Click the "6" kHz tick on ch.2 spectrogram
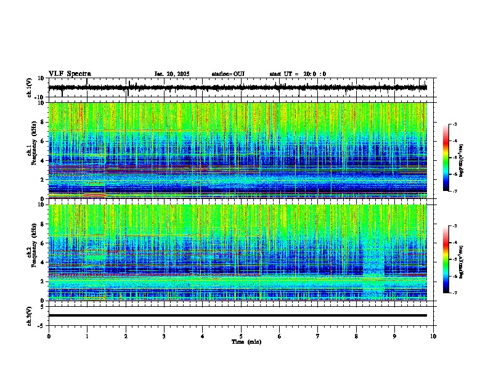The width and height of the screenshot is (488, 377). point(43,243)
